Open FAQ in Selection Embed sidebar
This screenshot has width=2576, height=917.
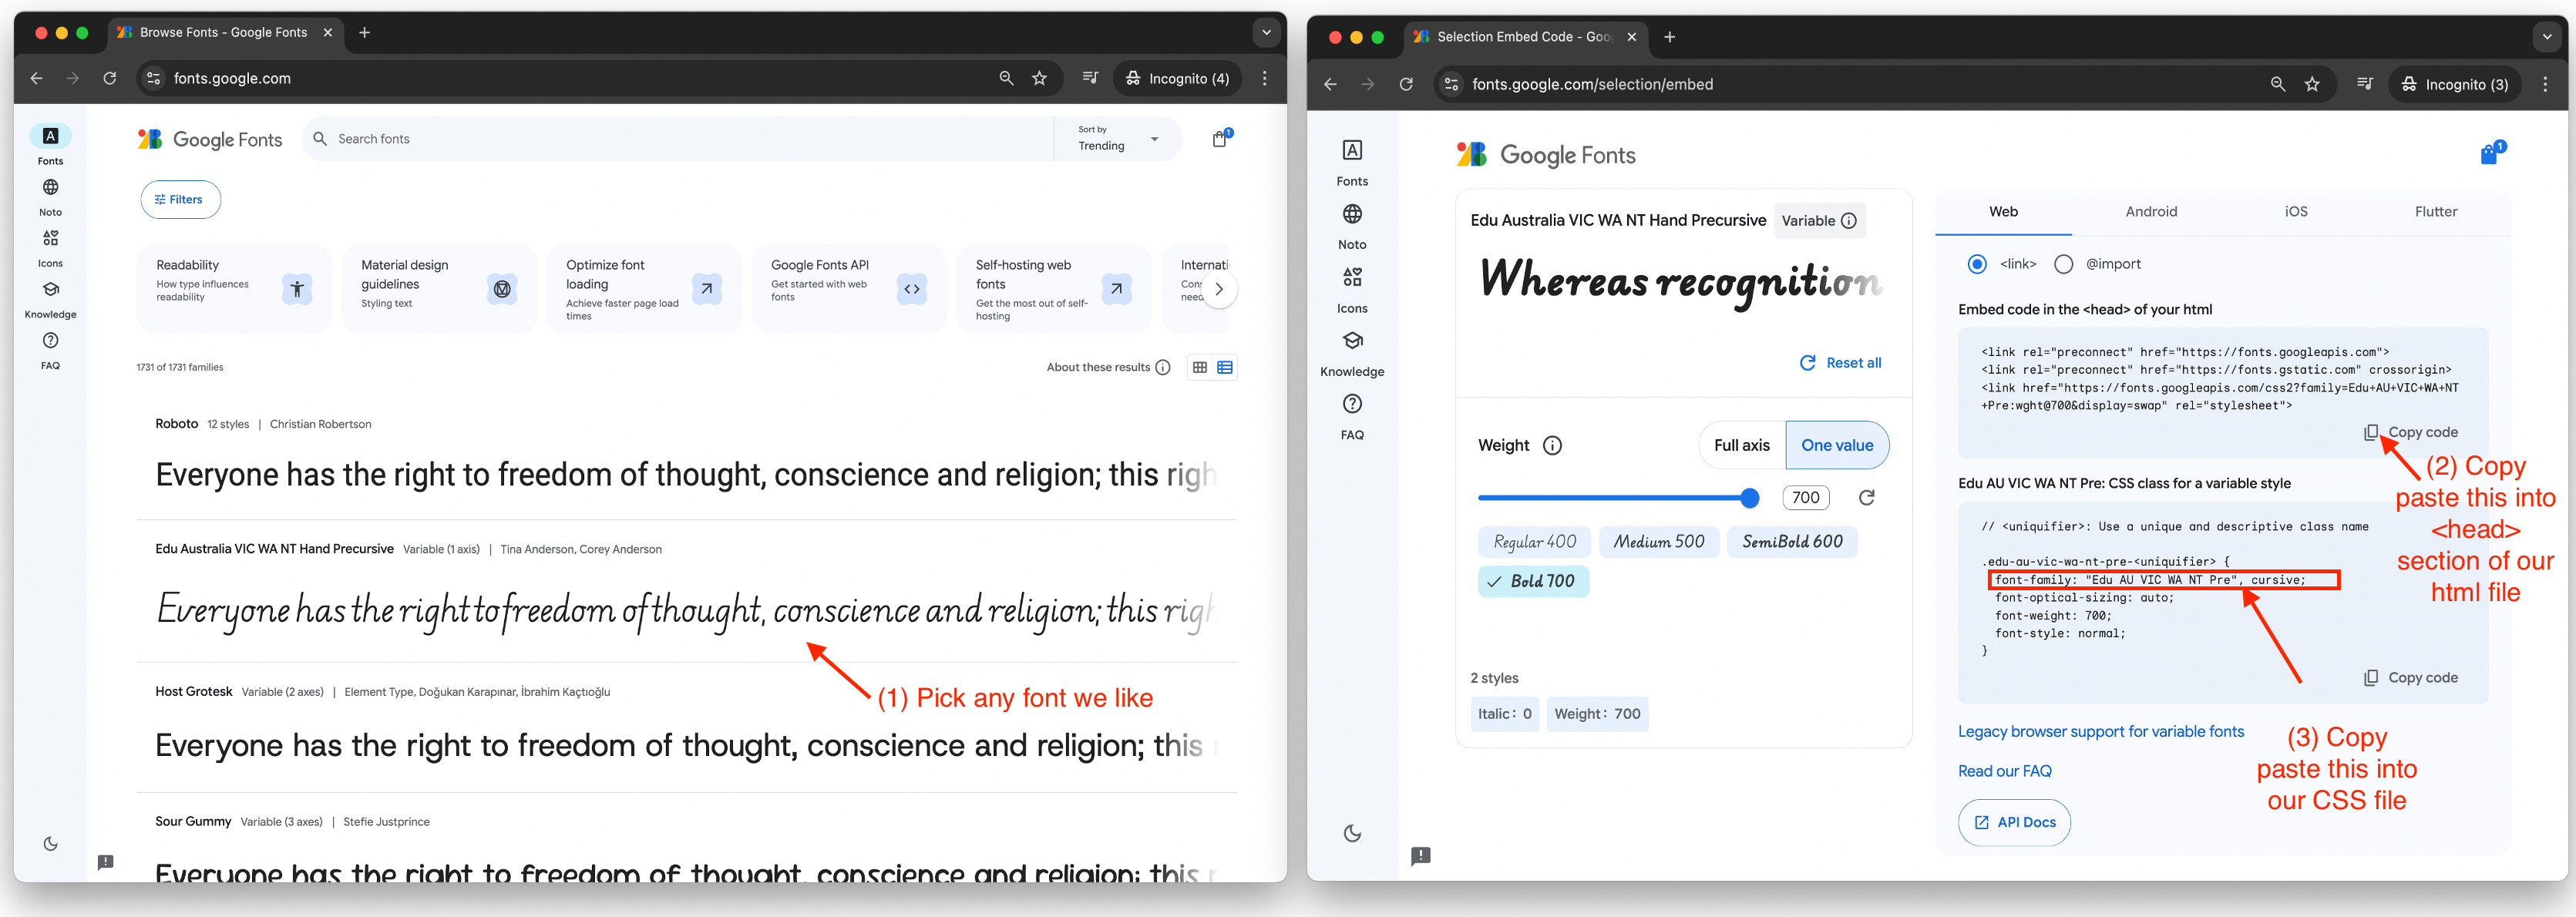tap(1352, 416)
